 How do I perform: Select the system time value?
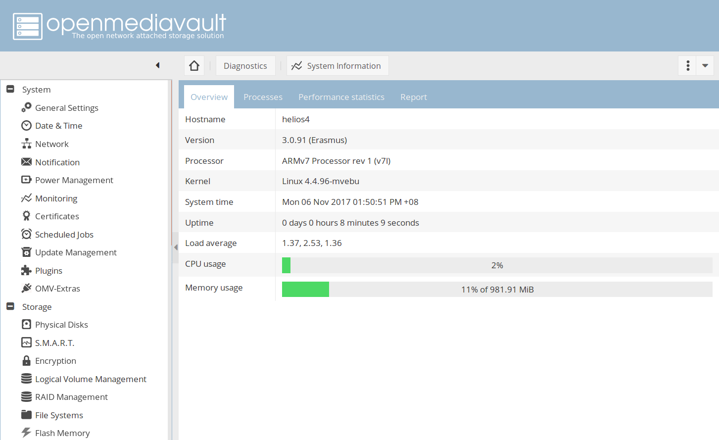click(x=350, y=202)
